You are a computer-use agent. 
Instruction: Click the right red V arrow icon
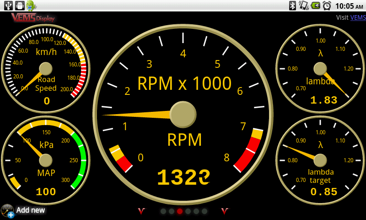coord(225,211)
